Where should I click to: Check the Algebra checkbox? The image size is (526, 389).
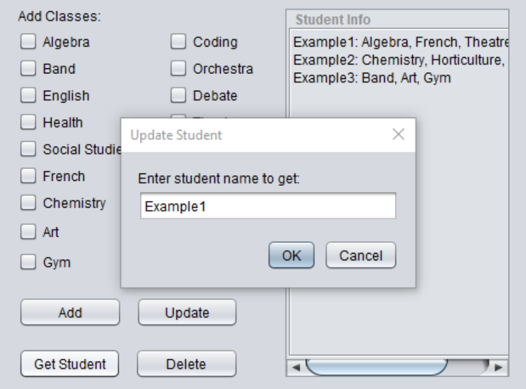(x=28, y=42)
